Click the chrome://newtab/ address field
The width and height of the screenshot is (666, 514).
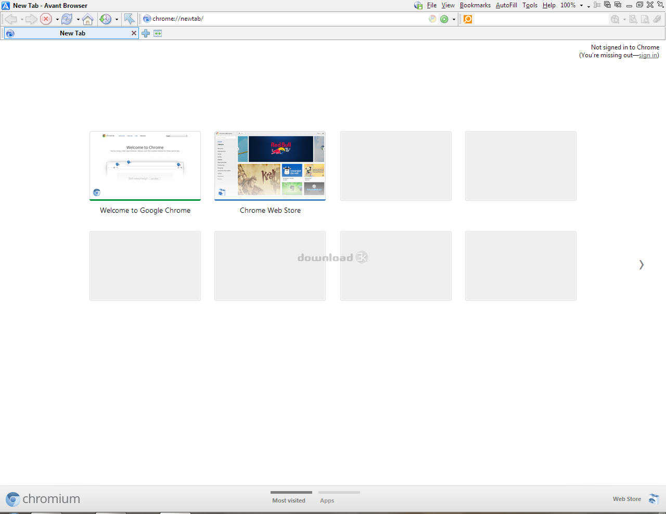click(286, 19)
